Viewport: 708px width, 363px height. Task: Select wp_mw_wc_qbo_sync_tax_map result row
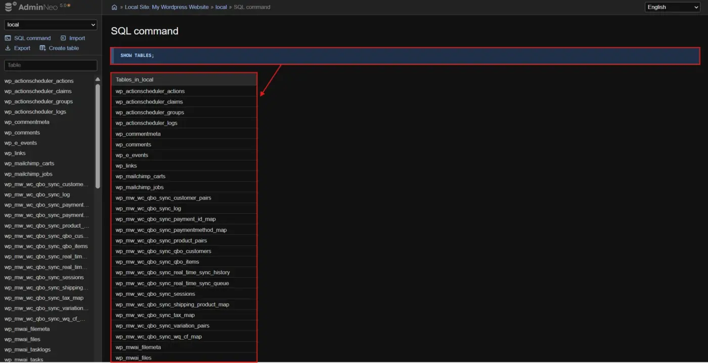[x=184, y=315]
